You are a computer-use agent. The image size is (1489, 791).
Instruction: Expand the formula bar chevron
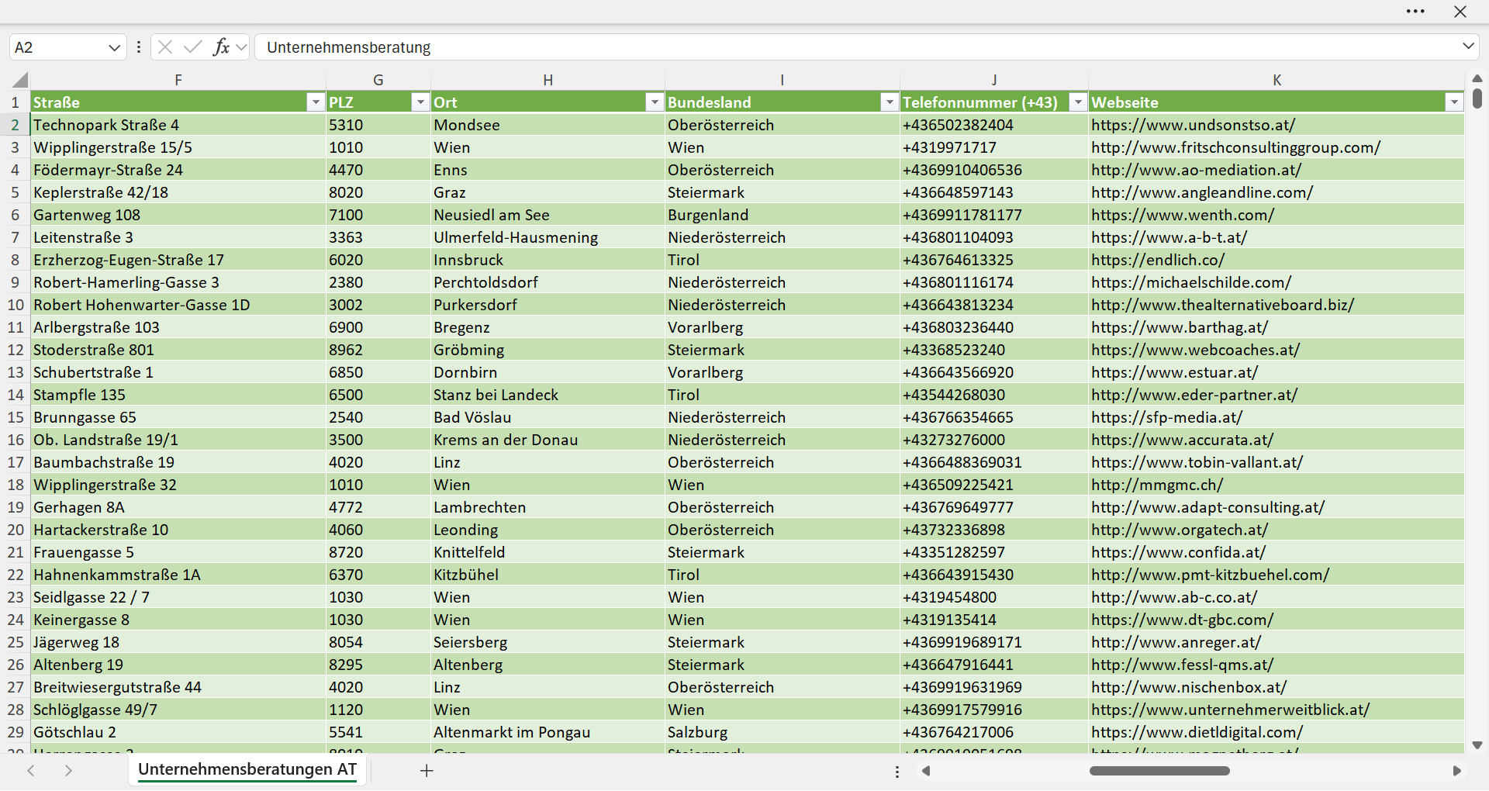coord(1468,47)
